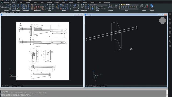Open the Copy Guided tool

coord(57,6)
